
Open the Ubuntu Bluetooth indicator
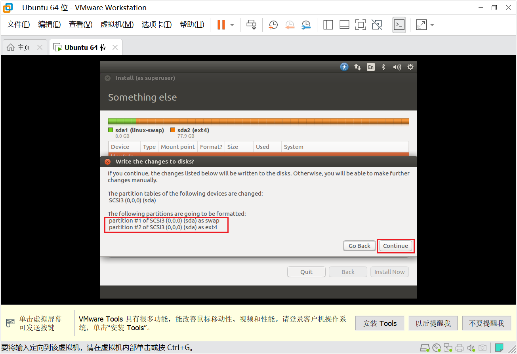tap(383, 67)
